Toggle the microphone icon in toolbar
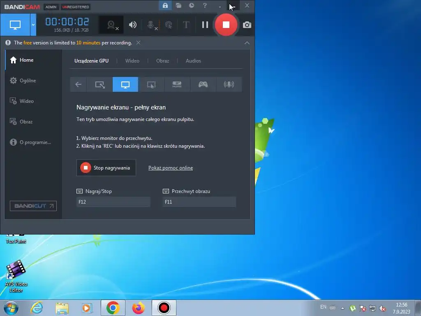The width and height of the screenshot is (421, 316). [152, 25]
